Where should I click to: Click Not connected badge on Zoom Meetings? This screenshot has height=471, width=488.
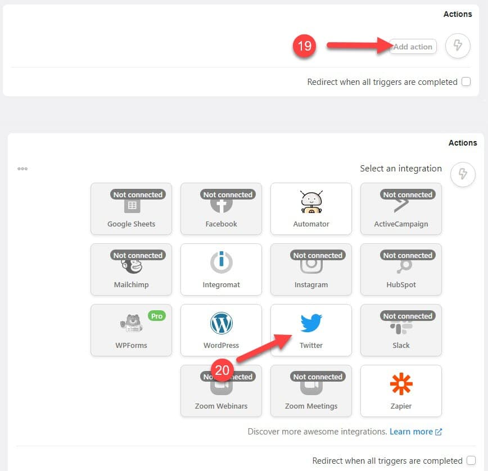coord(318,377)
